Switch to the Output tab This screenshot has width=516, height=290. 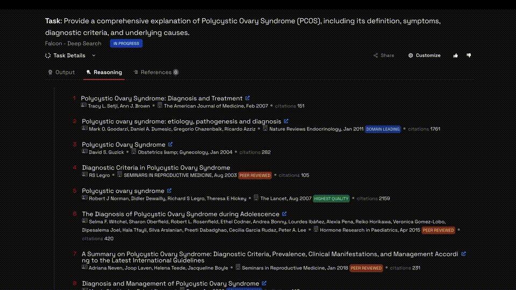(x=61, y=72)
